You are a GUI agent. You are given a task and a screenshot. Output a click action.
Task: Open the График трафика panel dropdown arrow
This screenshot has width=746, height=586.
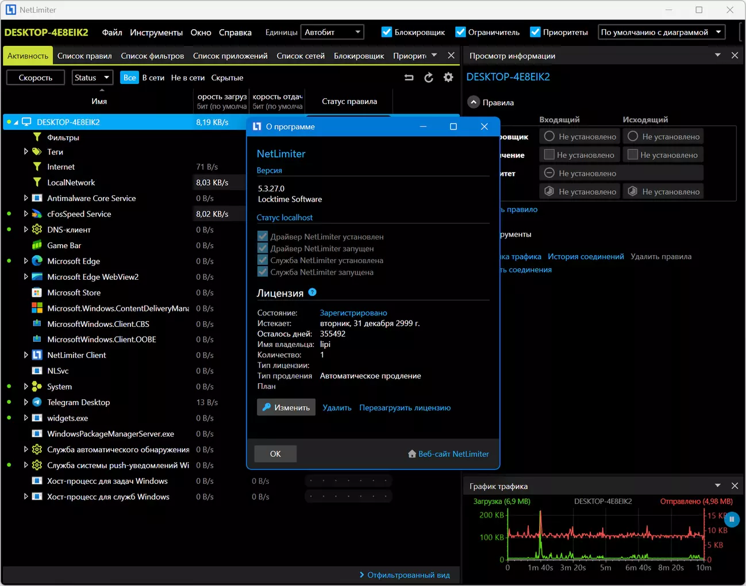[717, 485]
